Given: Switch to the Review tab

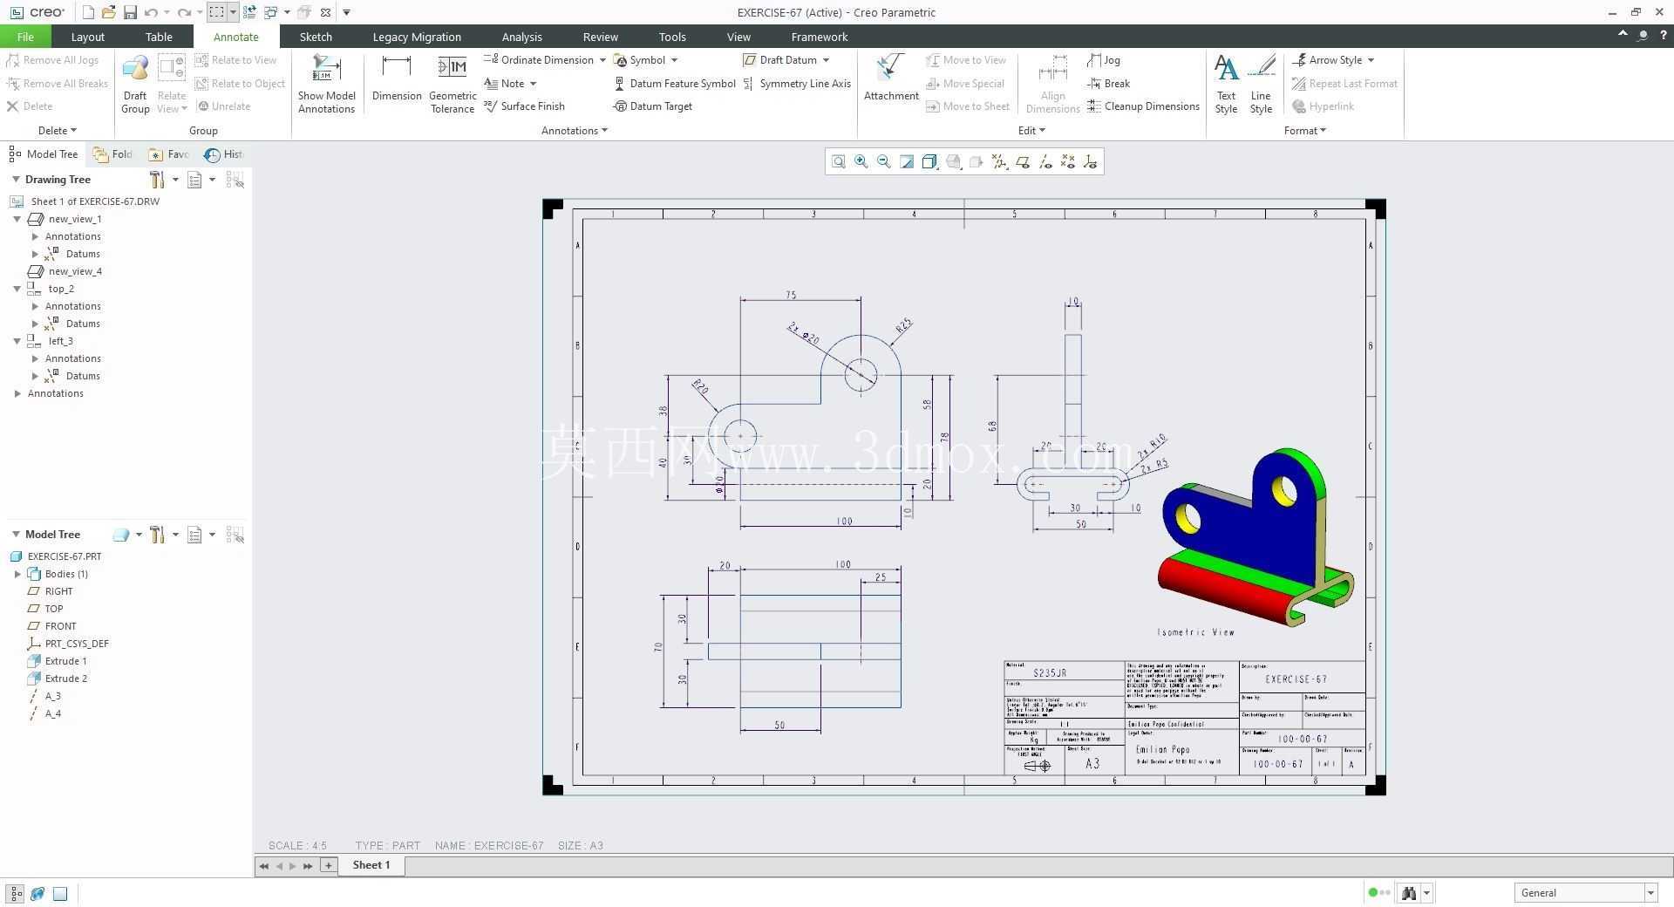Looking at the screenshot, I should pos(600,37).
